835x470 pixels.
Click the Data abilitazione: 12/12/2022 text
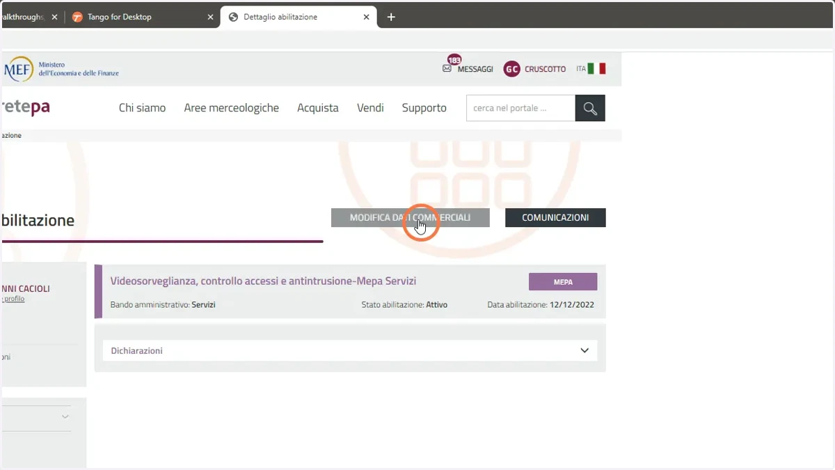[x=541, y=305]
